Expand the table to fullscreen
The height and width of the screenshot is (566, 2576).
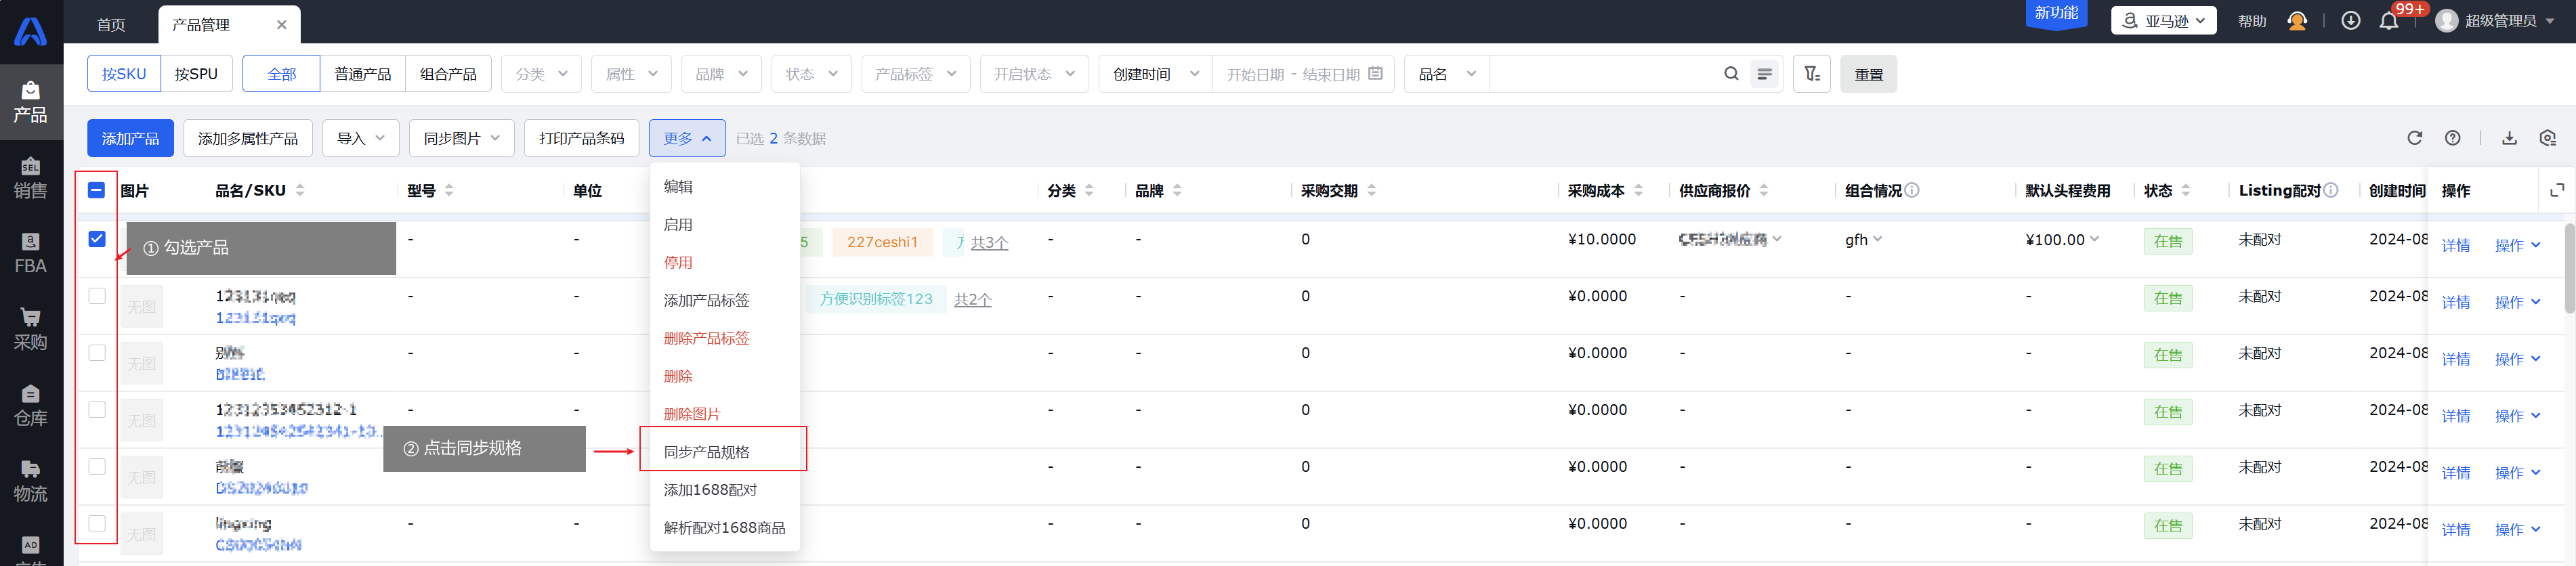pos(2557,190)
